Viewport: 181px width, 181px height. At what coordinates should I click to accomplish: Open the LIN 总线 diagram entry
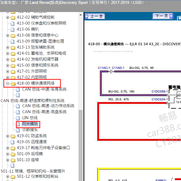point(30,118)
